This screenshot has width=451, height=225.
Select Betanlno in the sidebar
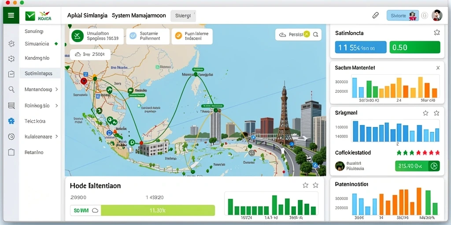34,152
